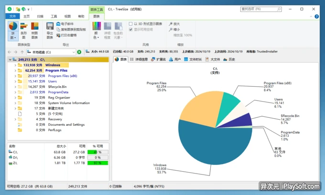Image resolution: width=325 pixels, height=195 pixels.
Task: Go back with the left arrow
Action: [10, 52]
